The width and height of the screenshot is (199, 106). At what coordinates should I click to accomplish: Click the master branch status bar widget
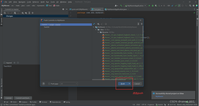click(159, 105)
